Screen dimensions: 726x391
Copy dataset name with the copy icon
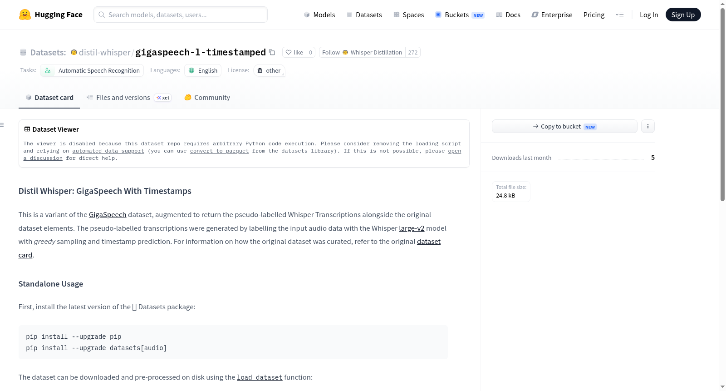(272, 52)
